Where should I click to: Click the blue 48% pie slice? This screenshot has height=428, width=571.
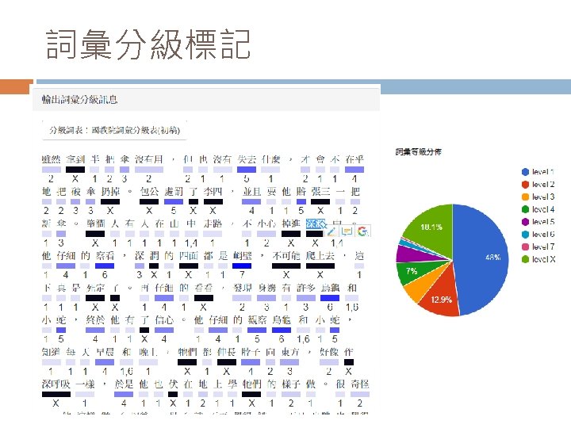tap(482, 258)
